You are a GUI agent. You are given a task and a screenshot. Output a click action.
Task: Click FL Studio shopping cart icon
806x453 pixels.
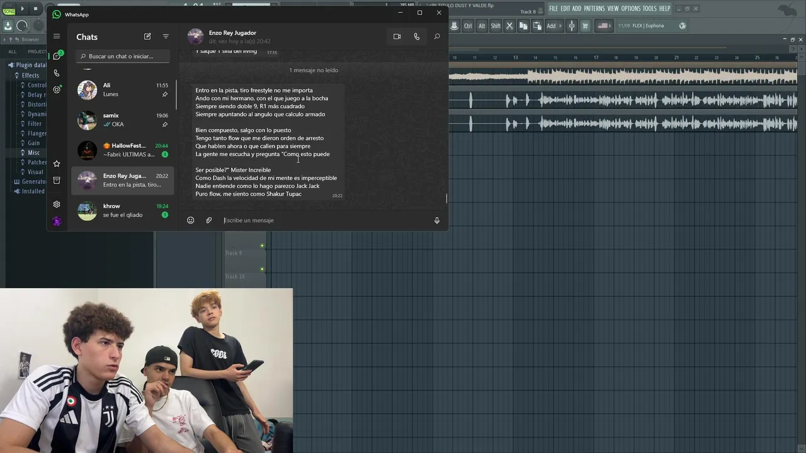coord(585,26)
